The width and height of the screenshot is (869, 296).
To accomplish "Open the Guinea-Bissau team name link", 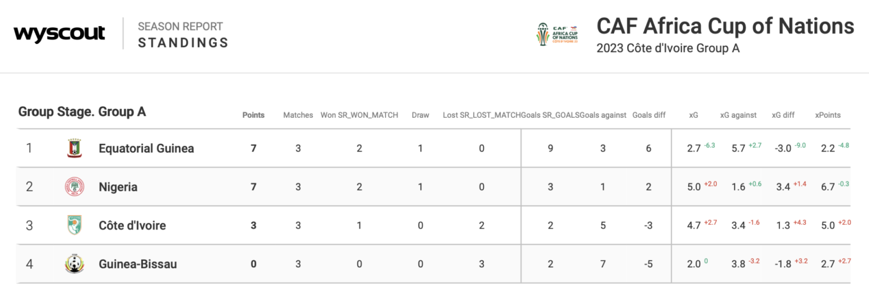I will point(137,264).
